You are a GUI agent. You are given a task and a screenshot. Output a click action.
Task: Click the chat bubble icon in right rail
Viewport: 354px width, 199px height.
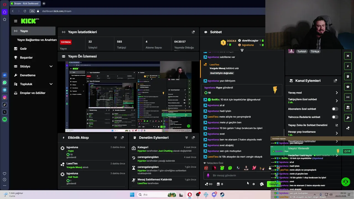click(348, 87)
